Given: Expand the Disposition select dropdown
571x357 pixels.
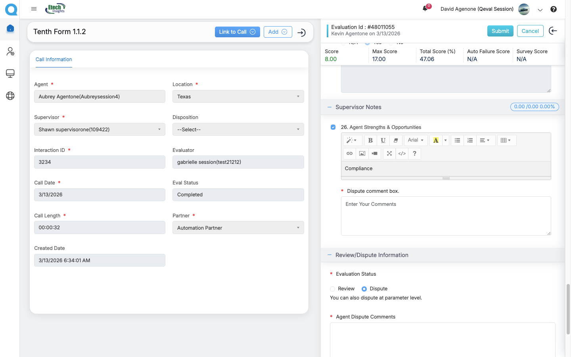Looking at the screenshot, I should (x=238, y=129).
